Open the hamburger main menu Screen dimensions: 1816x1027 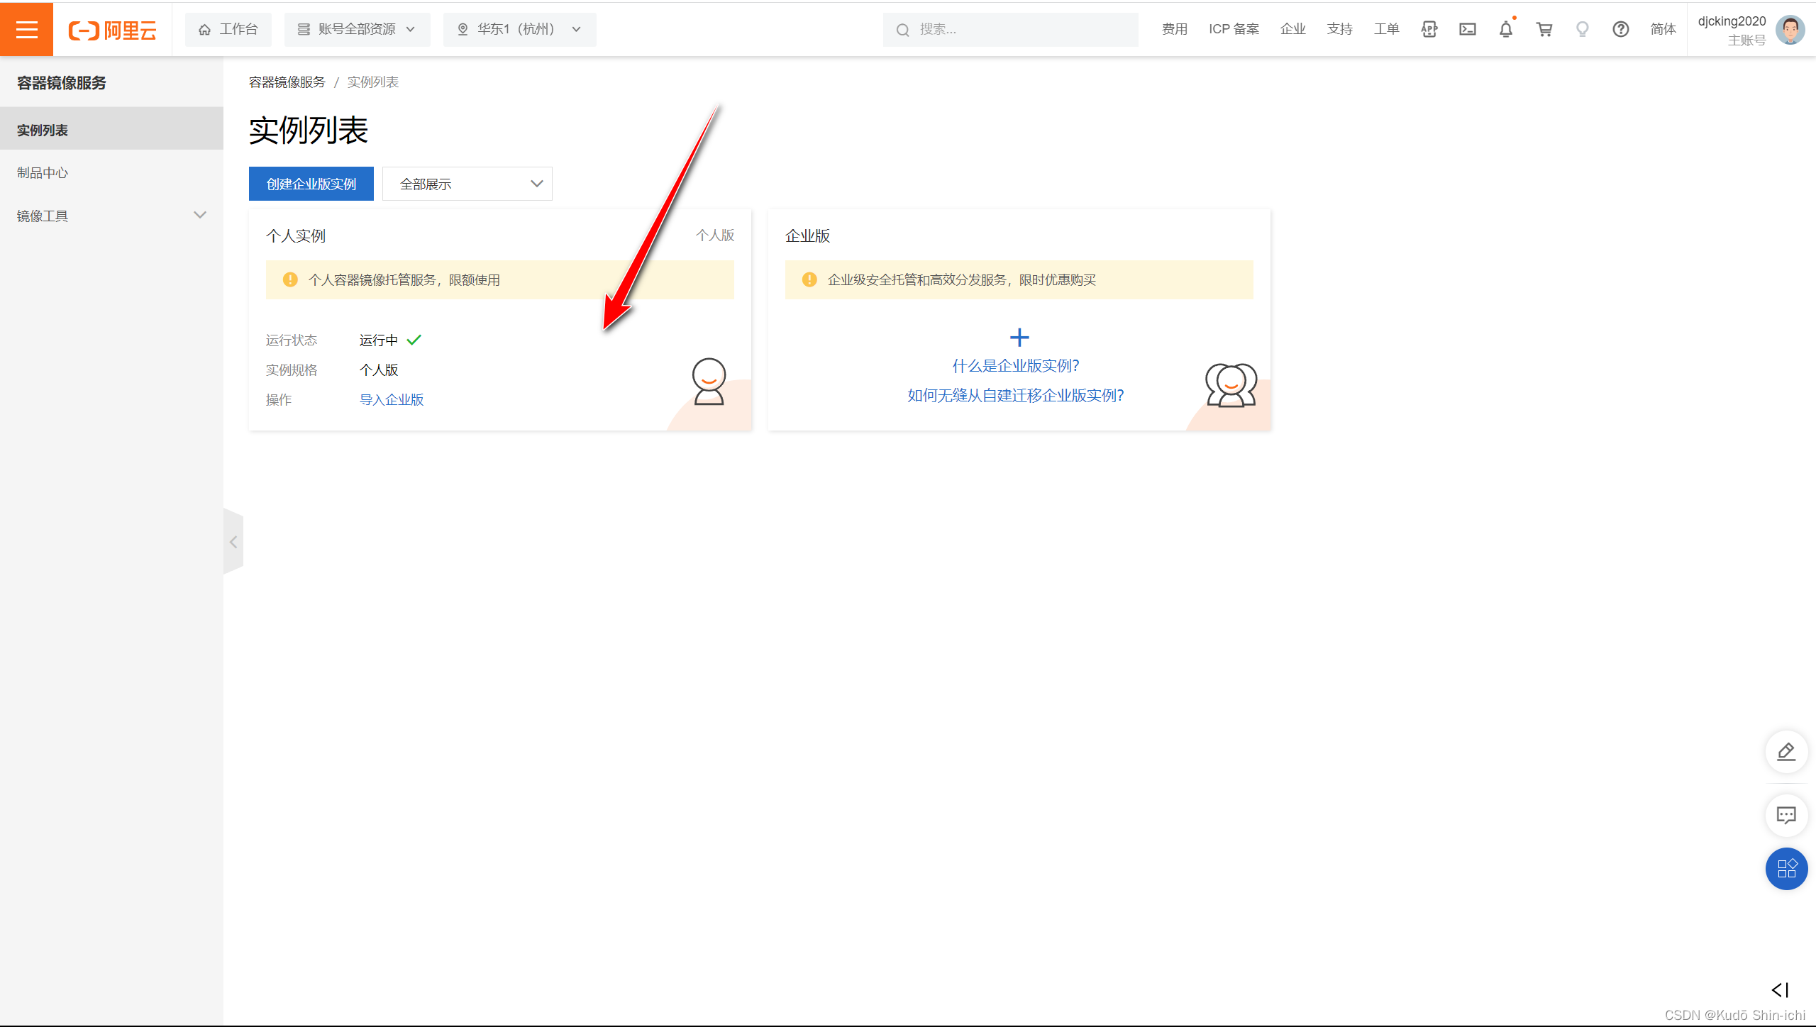point(26,29)
